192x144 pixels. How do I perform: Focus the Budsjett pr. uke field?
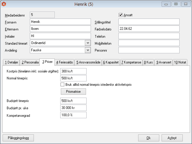tap(73, 108)
